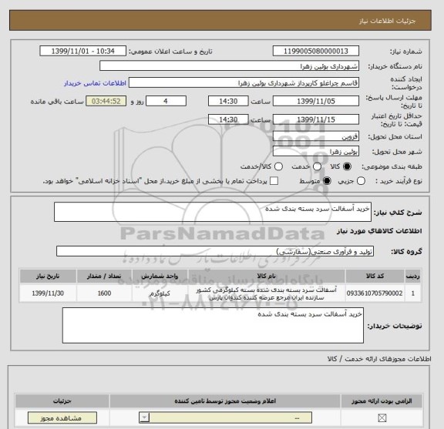Click the need date cell 1399/11/30
Screen dimensions: 444x429
[48, 293]
